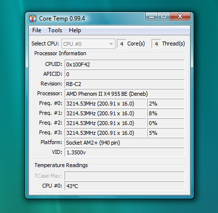Close the Core Temp window
The image size is (218, 213).
(180, 16)
